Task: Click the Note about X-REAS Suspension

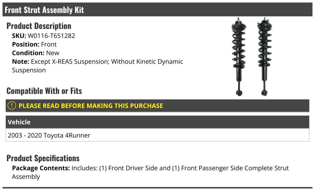Action: [x=98, y=66]
